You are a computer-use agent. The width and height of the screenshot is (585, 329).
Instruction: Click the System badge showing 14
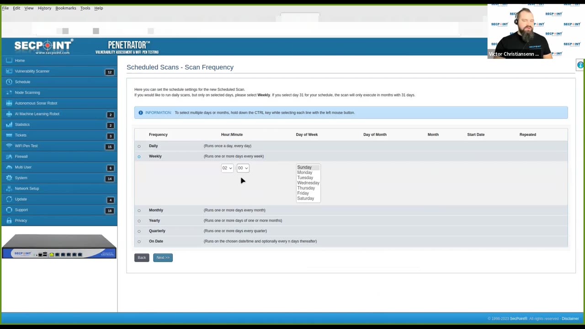(109, 179)
